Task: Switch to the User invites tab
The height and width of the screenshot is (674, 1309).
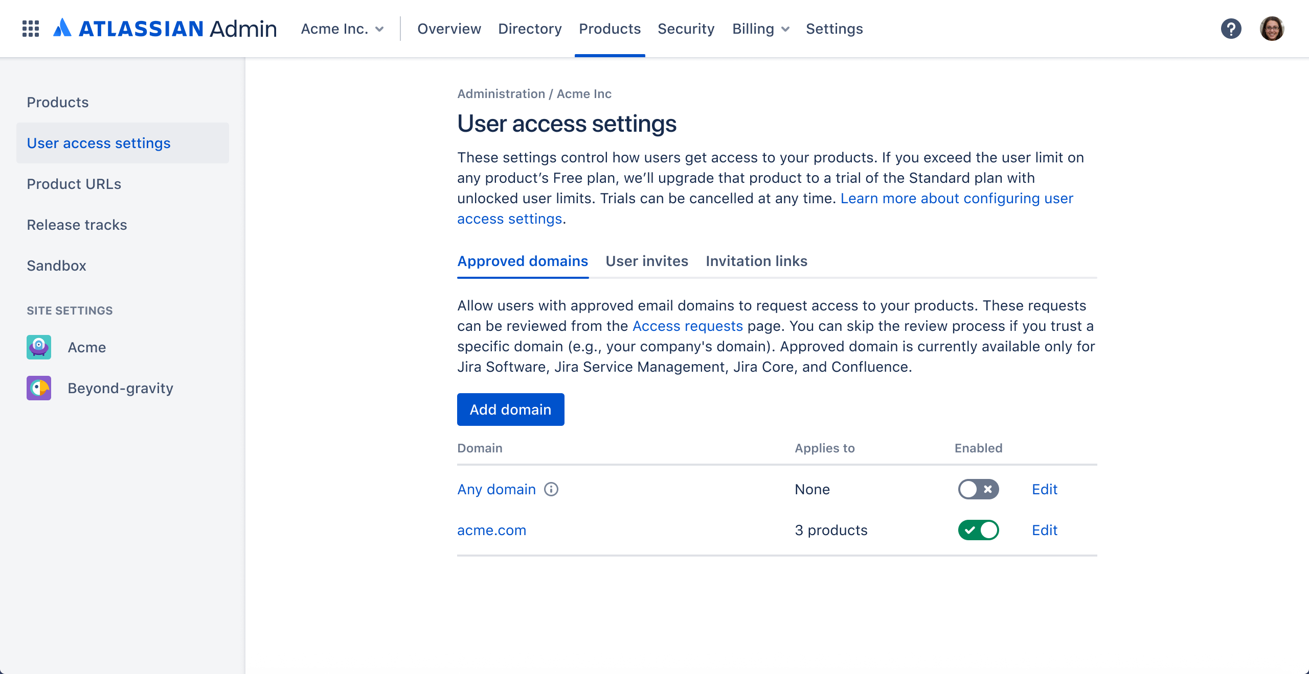Action: [x=647, y=261]
